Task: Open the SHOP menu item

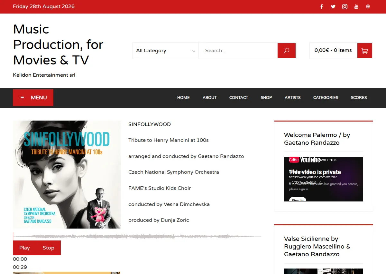Action: [x=266, y=98]
